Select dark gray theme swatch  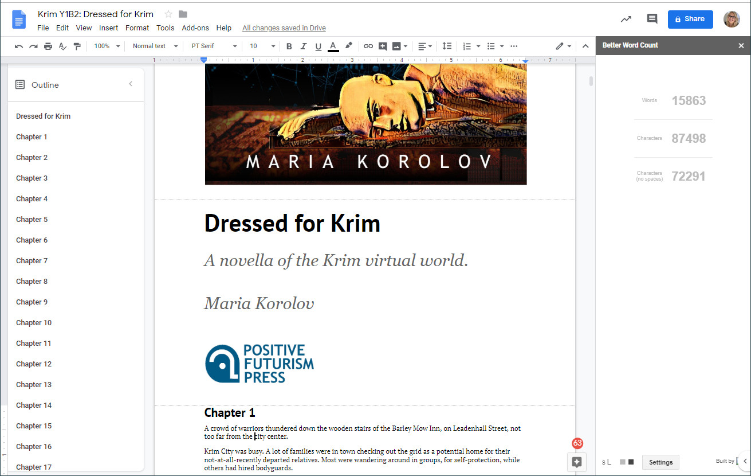[631, 462]
